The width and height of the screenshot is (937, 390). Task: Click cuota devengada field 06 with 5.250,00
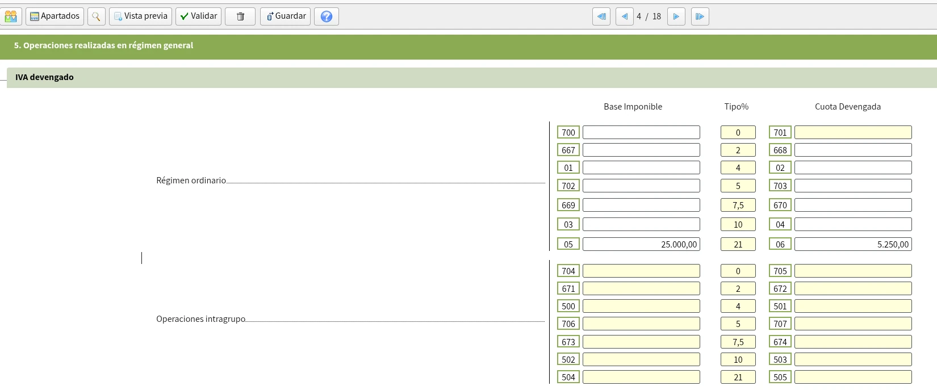[x=853, y=244]
